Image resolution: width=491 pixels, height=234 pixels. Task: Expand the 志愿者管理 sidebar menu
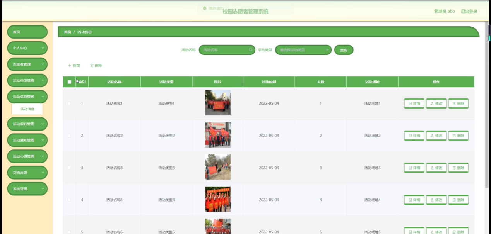click(x=27, y=64)
